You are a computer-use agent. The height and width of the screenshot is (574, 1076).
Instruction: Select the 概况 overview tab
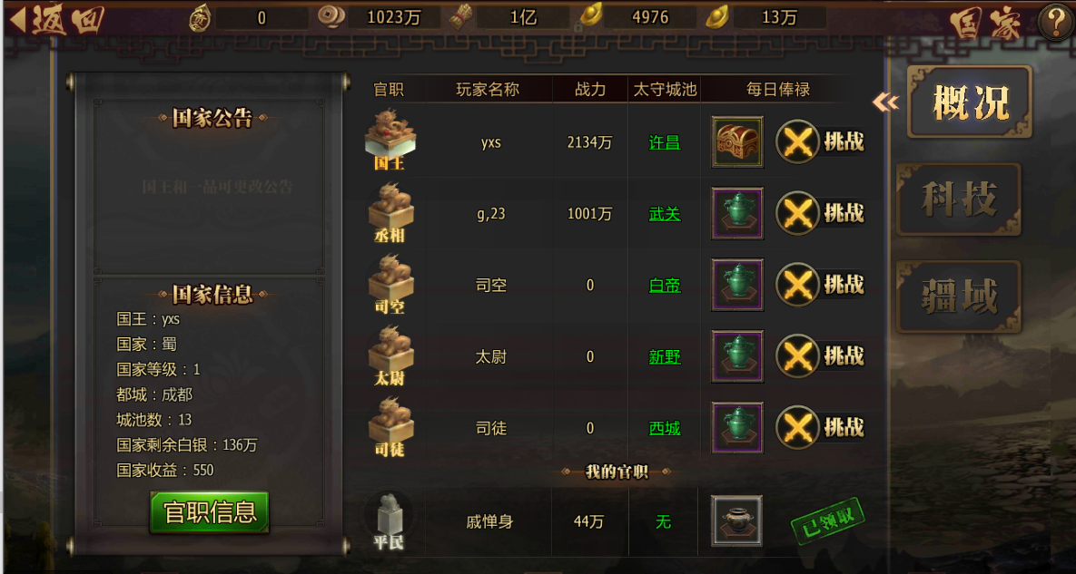tap(970, 102)
